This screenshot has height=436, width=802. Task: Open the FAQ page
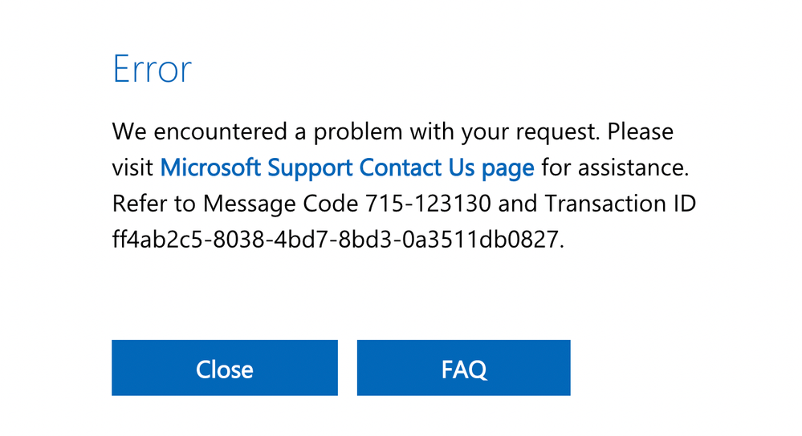(463, 368)
